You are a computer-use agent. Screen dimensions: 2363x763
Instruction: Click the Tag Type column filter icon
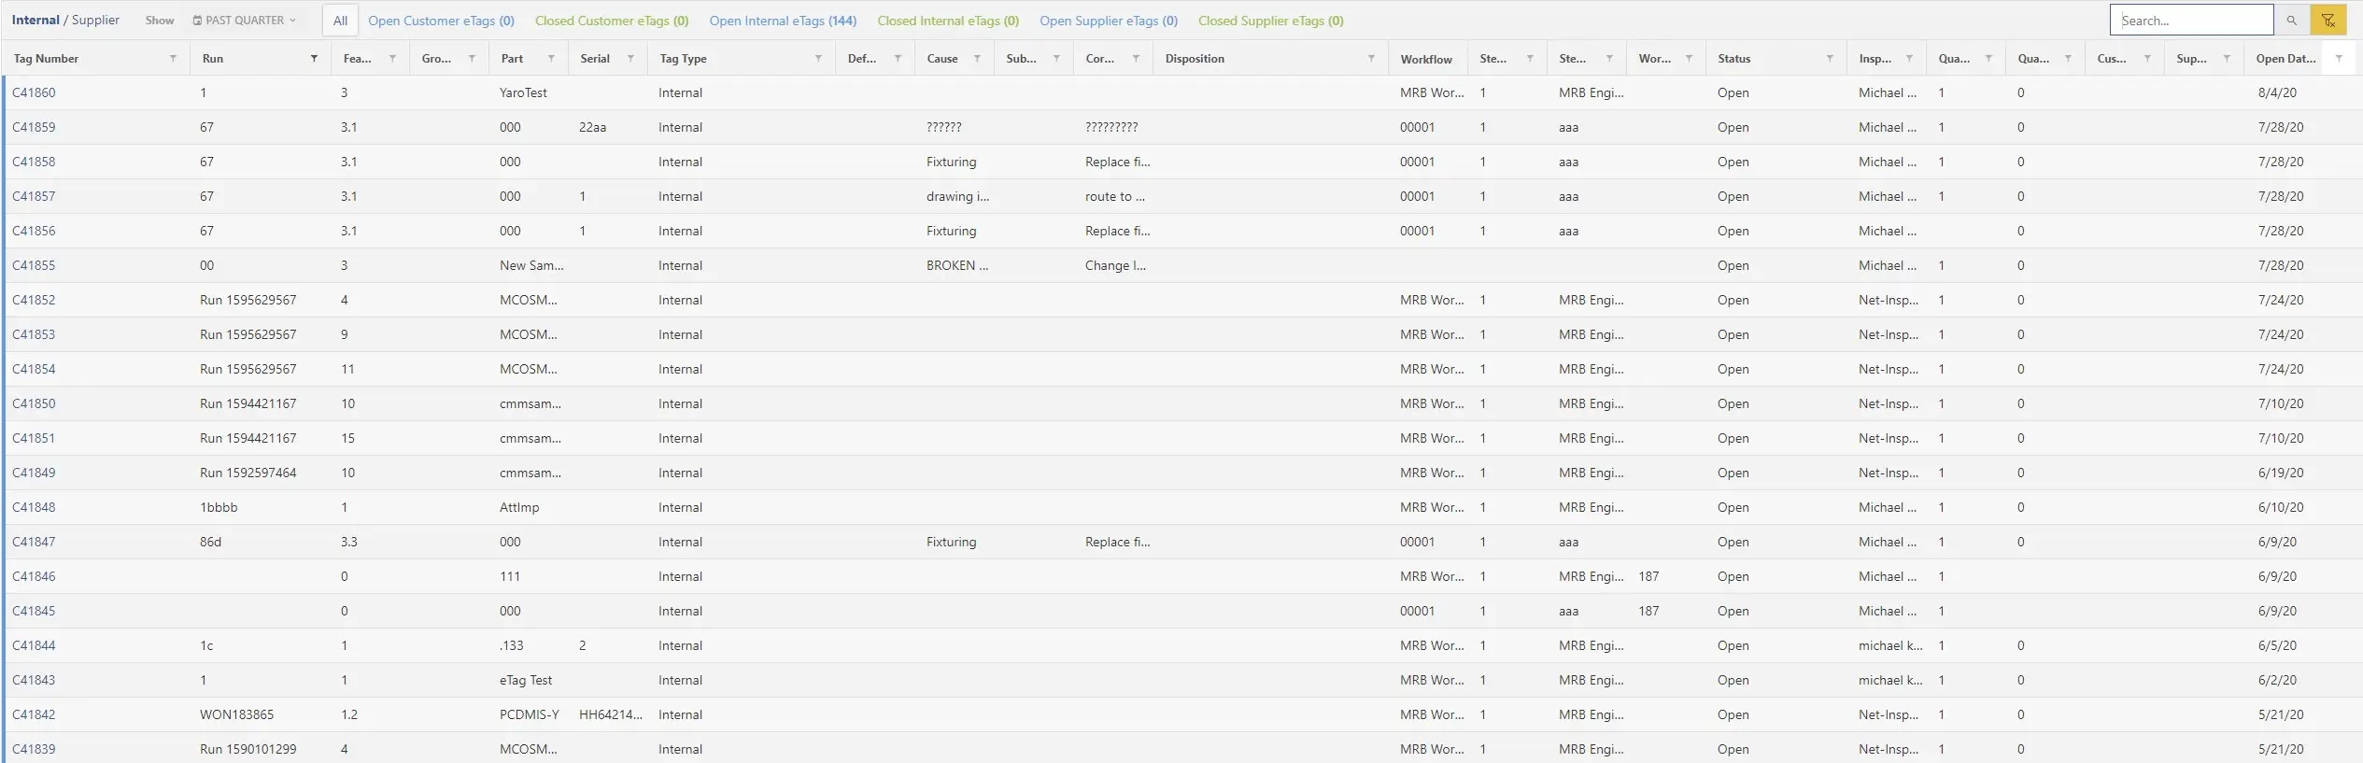click(818, 59)
